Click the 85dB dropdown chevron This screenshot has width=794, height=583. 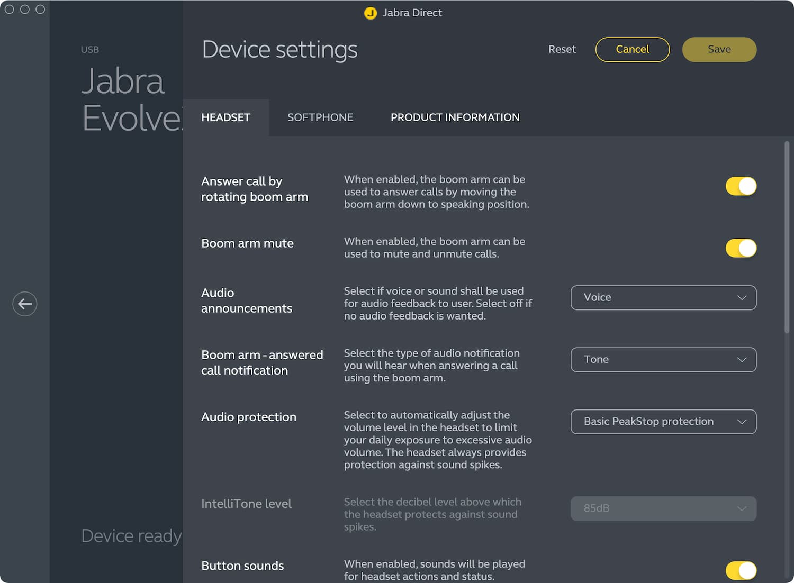742,508
